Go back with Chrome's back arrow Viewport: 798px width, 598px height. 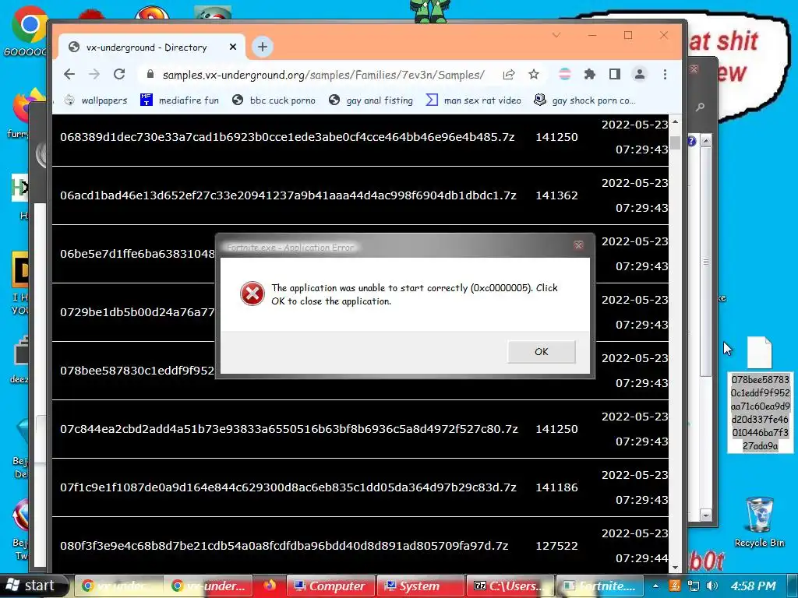coord(69,74)
